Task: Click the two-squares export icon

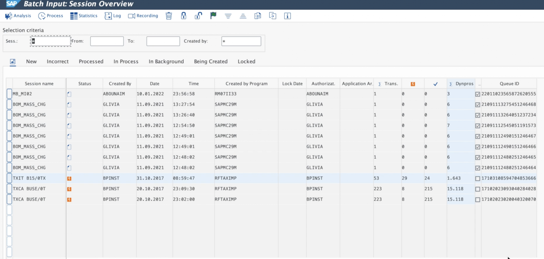Action: (273, 16)
